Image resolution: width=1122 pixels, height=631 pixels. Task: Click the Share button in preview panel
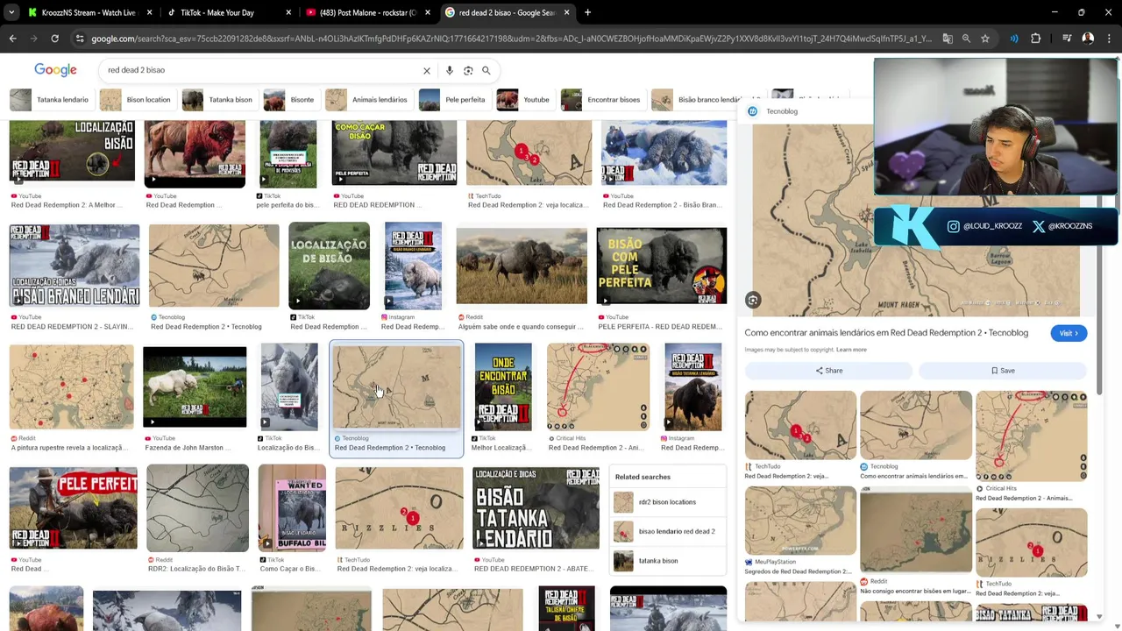828,371
